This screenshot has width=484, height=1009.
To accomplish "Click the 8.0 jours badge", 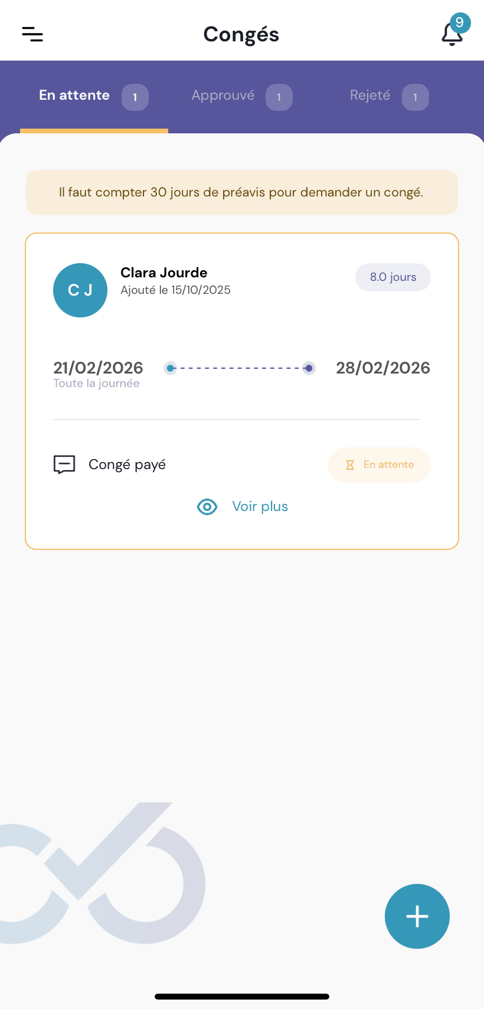I will [393, 277].
